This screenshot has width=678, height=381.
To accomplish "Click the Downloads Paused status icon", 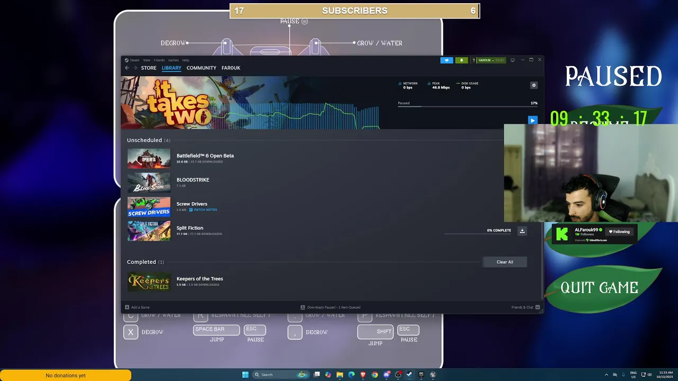I will click(303, 307).
